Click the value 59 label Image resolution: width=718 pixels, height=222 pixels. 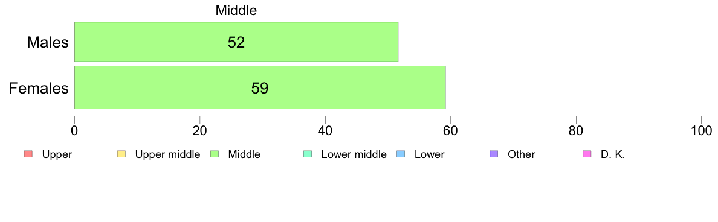pos(260,87)
